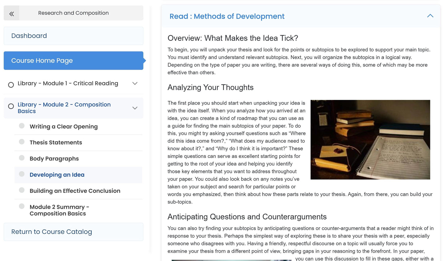The width and height of the screenshot is (447, 261).
Task: Click the Research and Composition course title
Action: 73,13
